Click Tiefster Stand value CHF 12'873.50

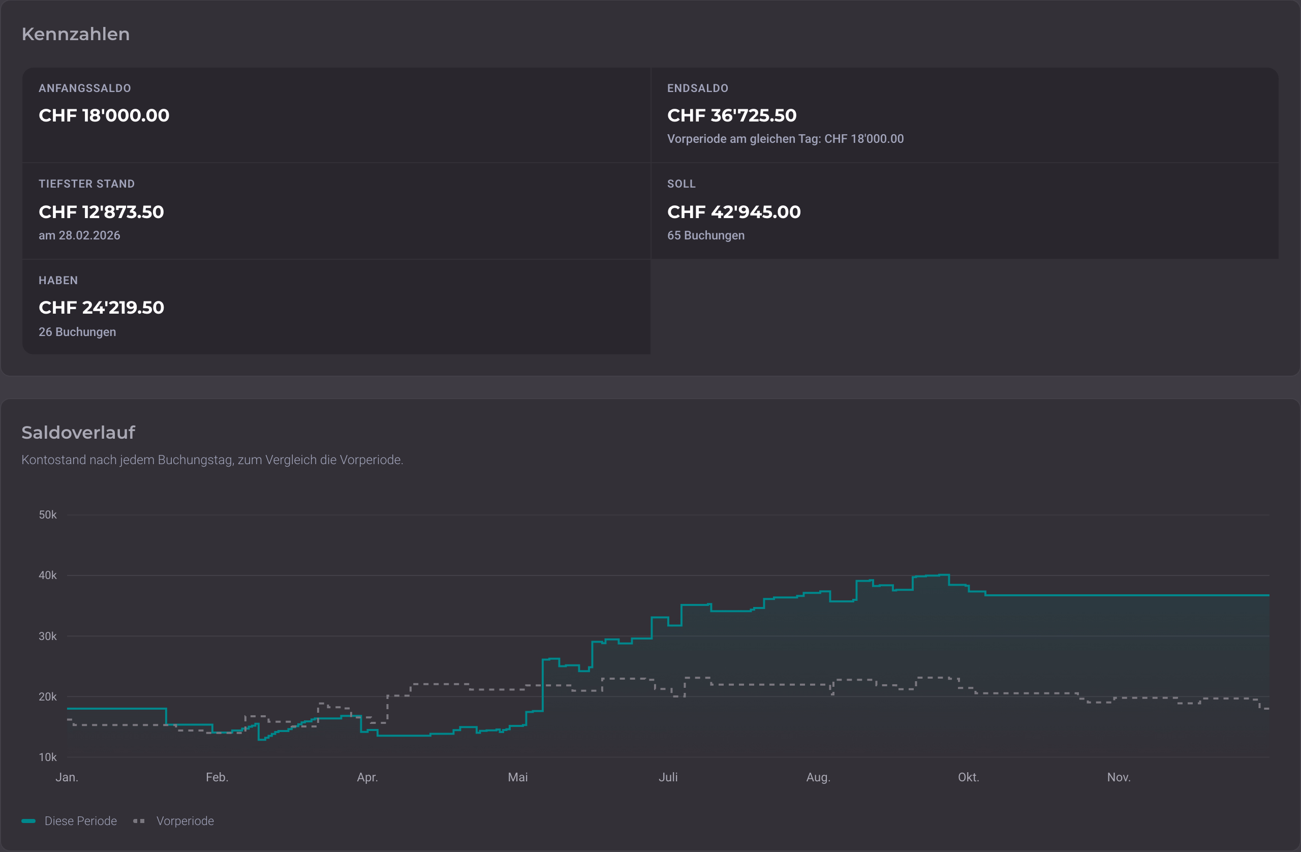coord(101,211)
